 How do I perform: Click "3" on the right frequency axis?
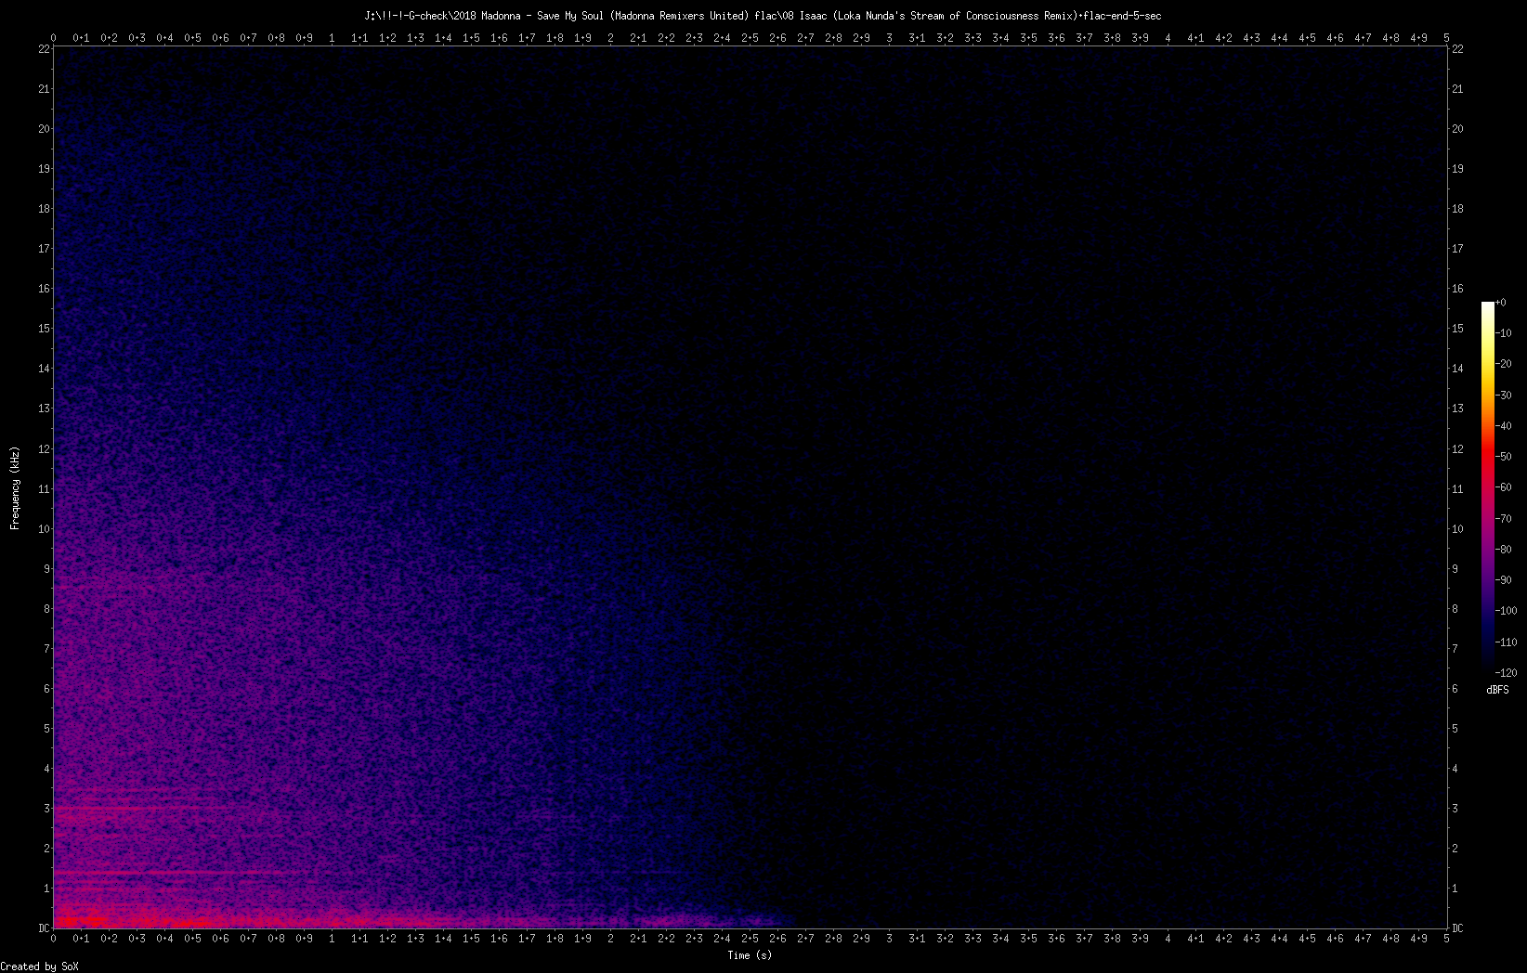click(x=1455, y=809)
